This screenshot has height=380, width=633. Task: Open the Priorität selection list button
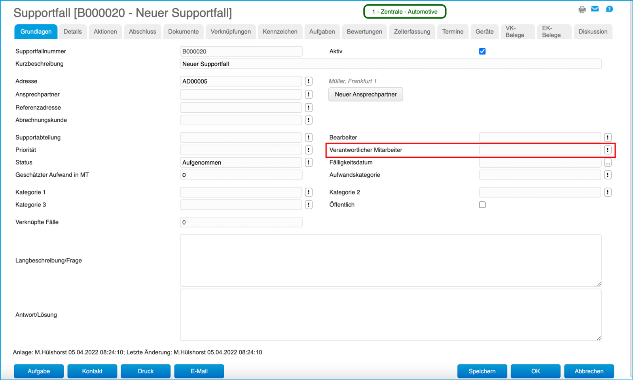pos(309,150)
